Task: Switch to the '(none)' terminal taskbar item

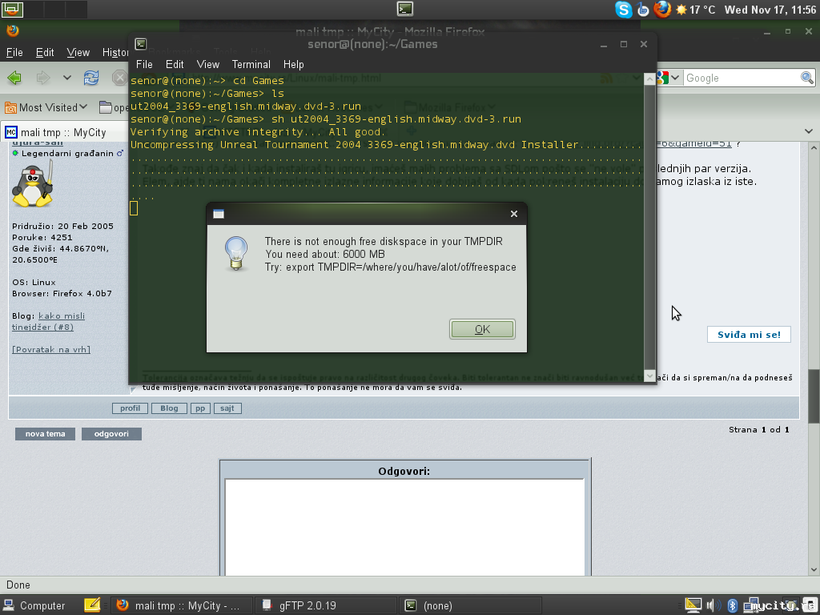Action: 471,605
